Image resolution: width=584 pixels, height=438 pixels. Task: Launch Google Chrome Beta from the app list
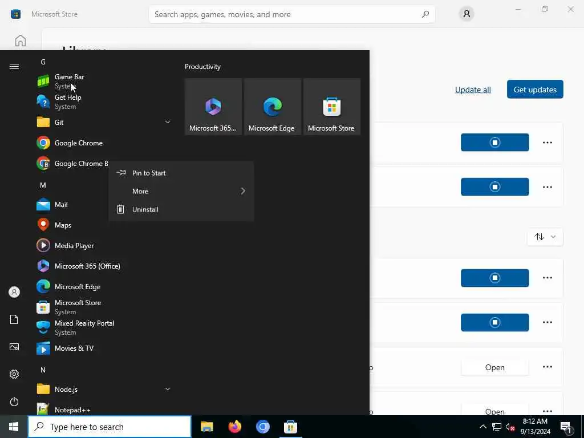[x=71, y=164]
